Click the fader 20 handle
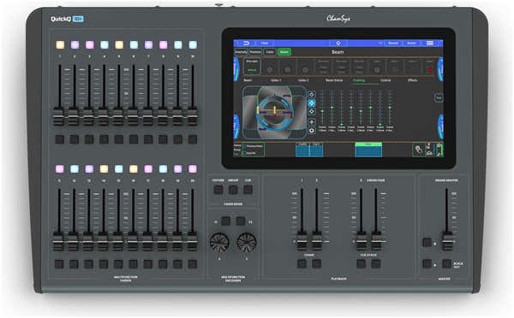 point(193,241)
